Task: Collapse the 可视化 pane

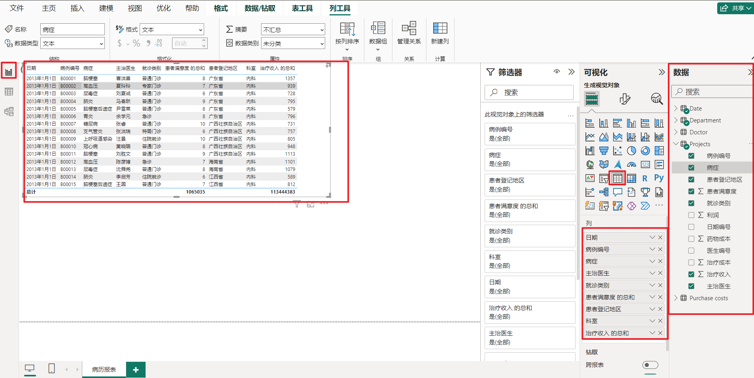Action: (x=661, y=72)
